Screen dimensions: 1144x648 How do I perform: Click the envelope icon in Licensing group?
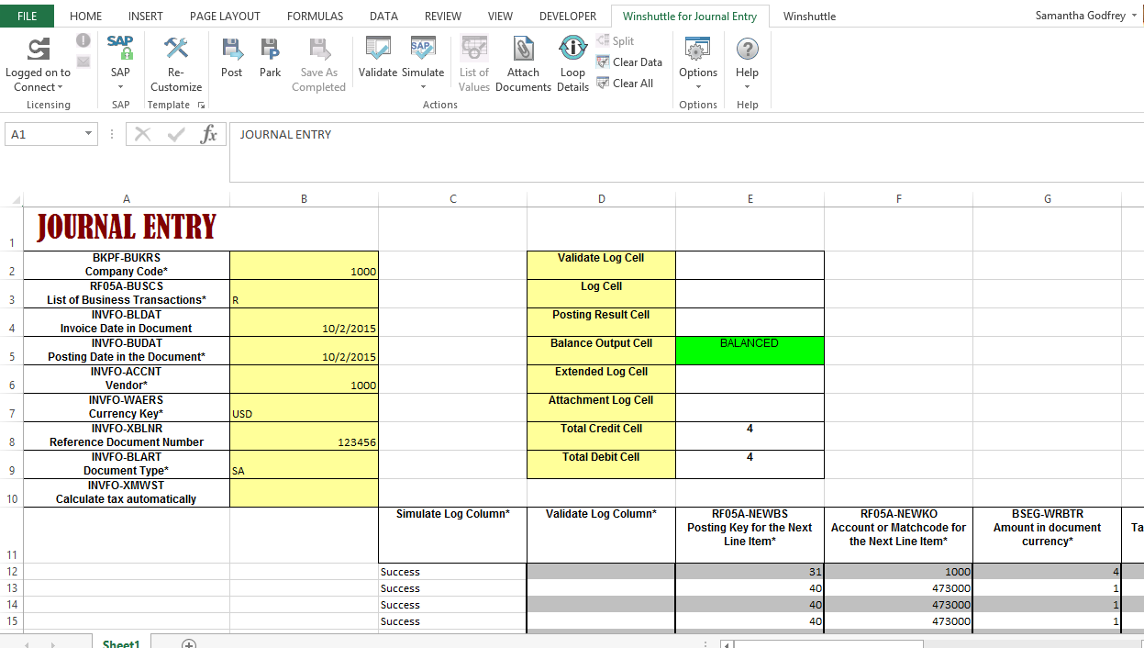pos(83,61)
